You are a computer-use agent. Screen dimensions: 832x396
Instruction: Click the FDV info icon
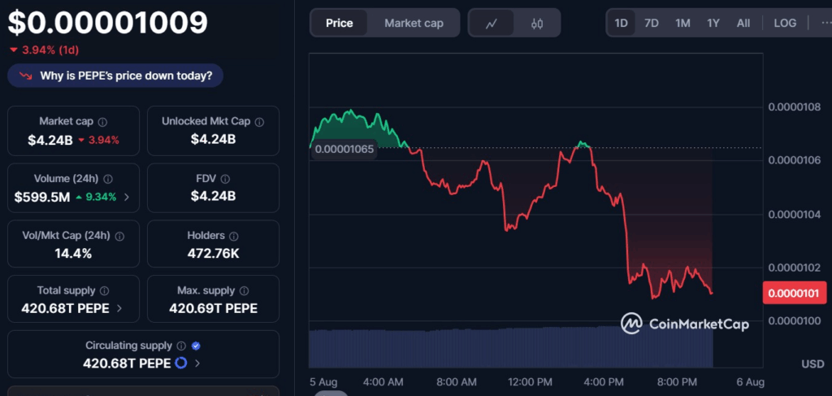coord(225,179)
